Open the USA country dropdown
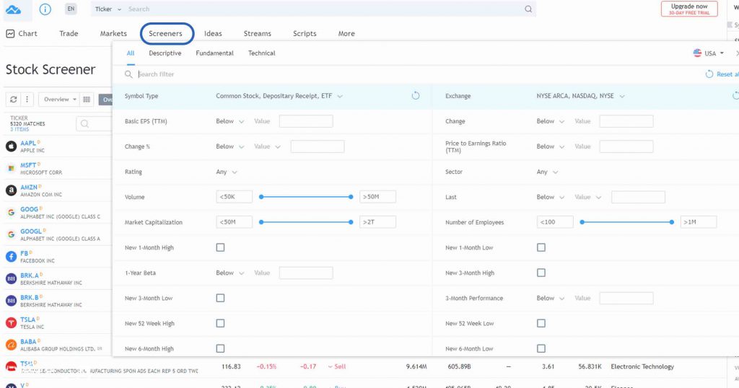The height and width of the screenshot is (388, 739). click(x=709, y=53)
